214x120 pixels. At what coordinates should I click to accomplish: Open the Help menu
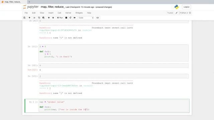[89, 13]
